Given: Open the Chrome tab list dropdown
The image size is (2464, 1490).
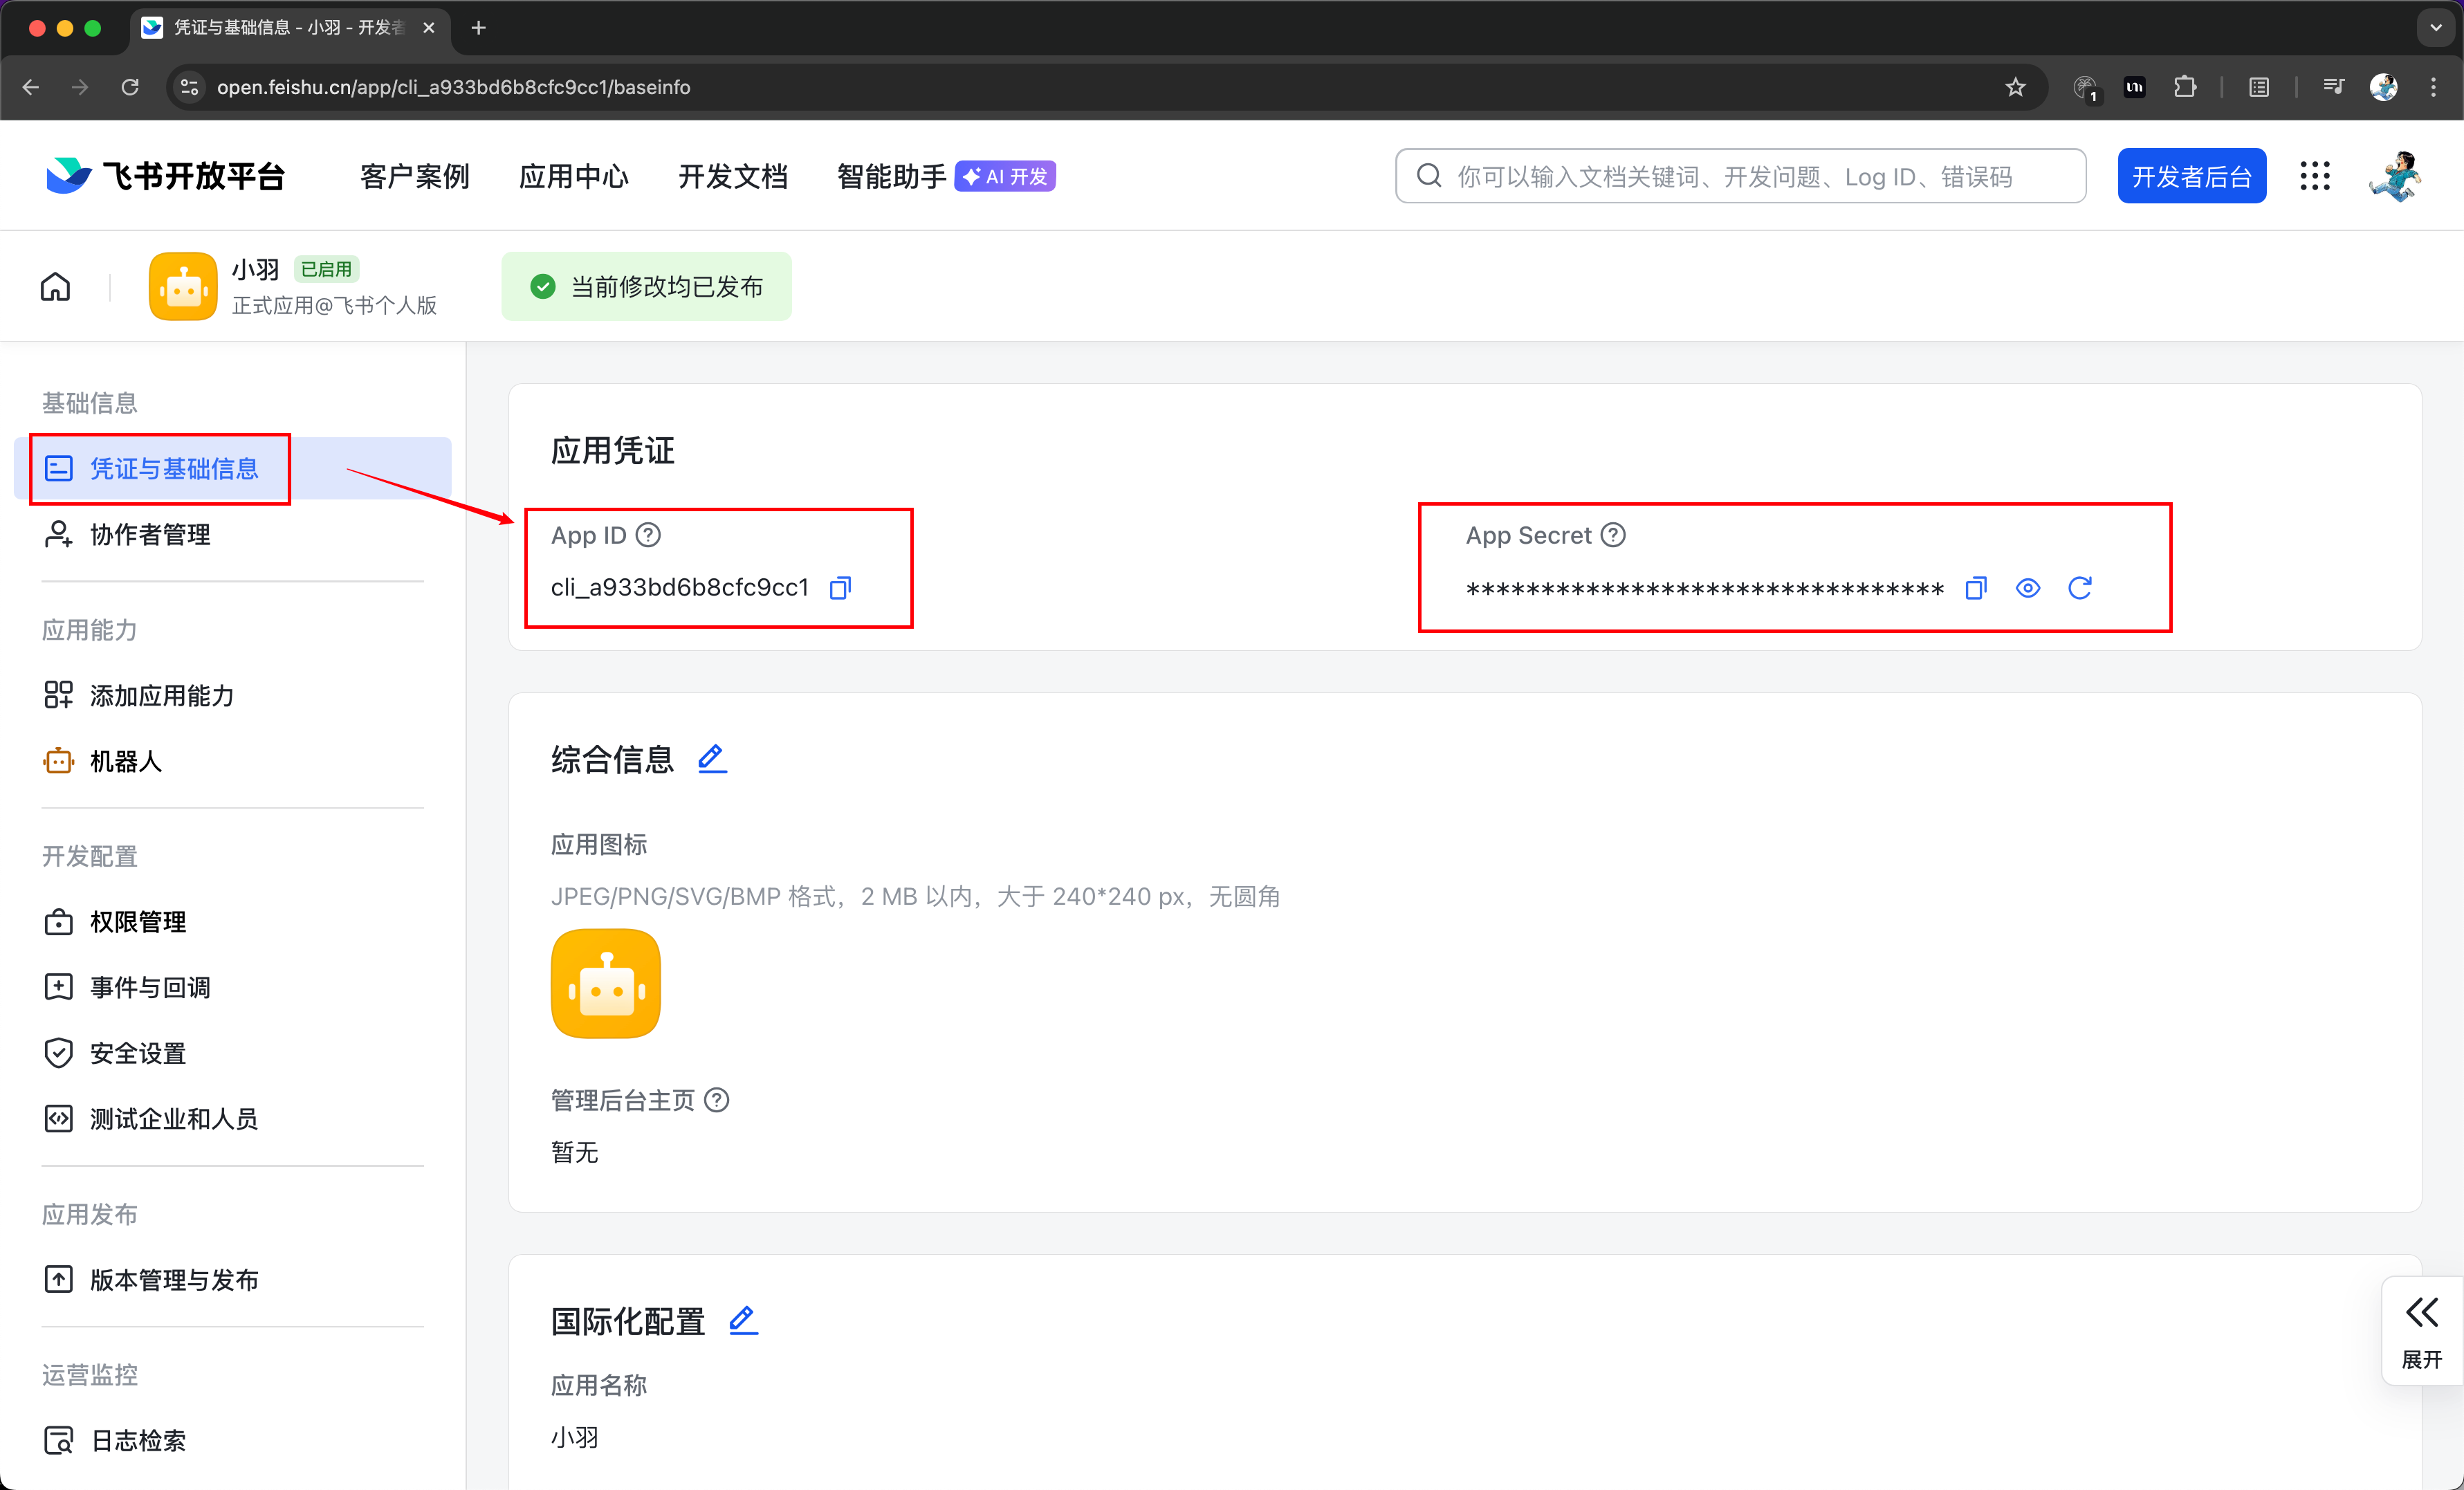Looking at the screenshot, I should click(x=2435, y=28).
